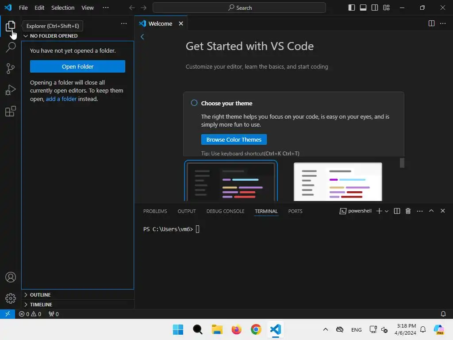Click the ports forwarded indicator showing 0

click(54, 314)
